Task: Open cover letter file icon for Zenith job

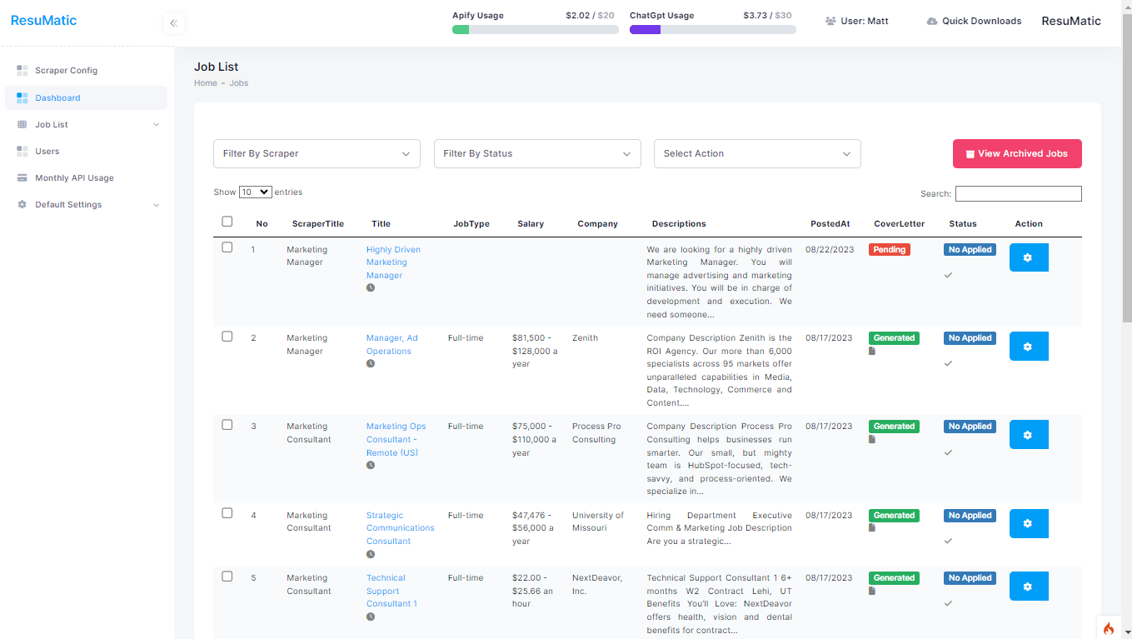Action: pyautogui.click(x=872, y=351)
